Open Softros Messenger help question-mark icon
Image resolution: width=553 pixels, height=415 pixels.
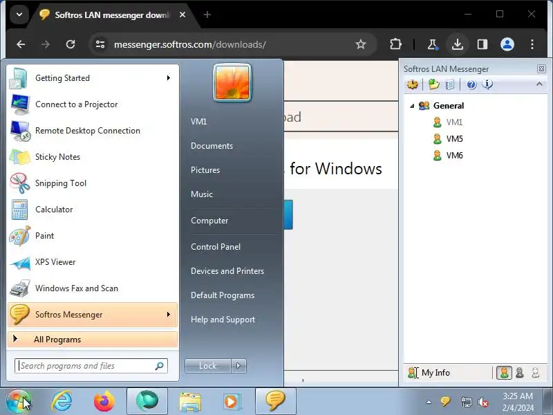point(471,84)
